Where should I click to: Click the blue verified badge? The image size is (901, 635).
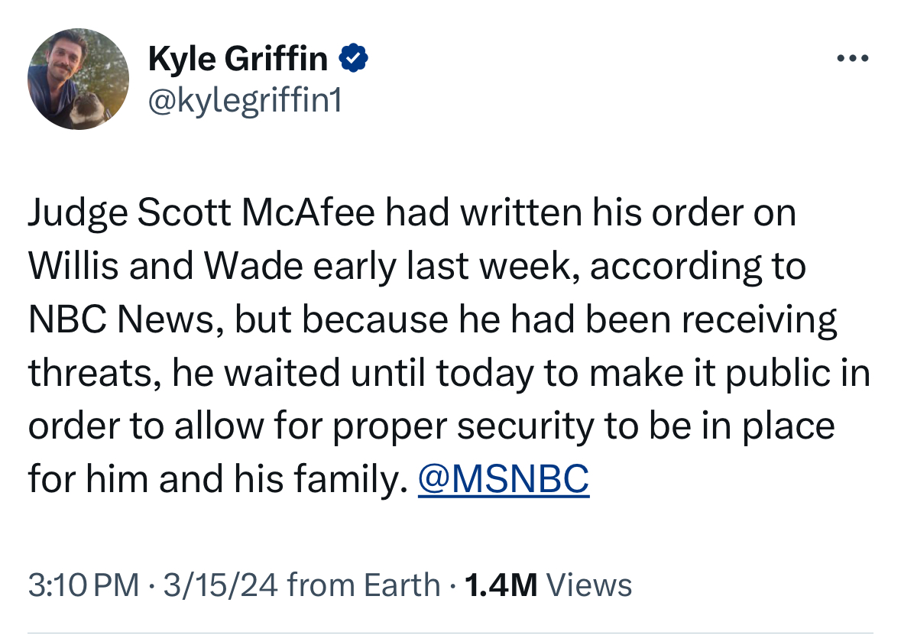coord(355,58)
